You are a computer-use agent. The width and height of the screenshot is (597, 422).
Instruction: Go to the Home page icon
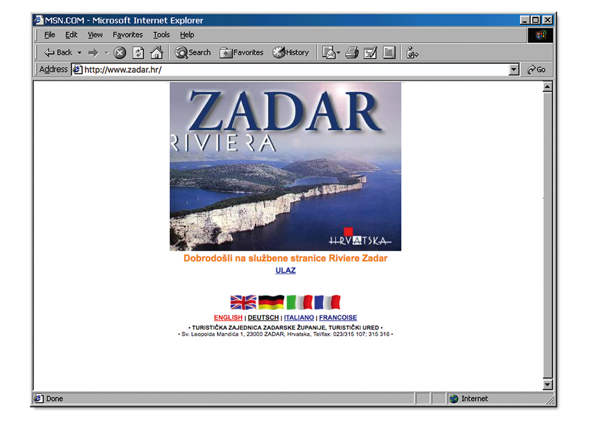[156, 52]
